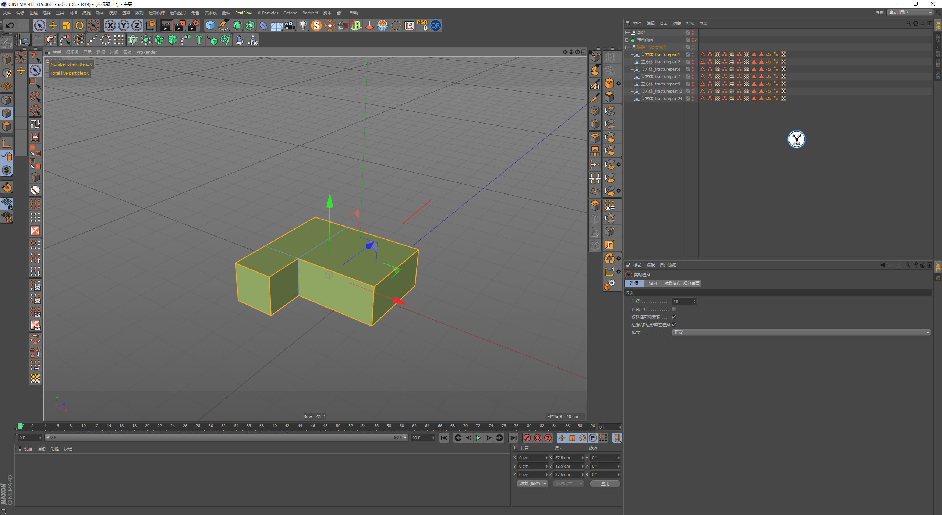The height and width of the screenshot is (515, 942).
Task: Open the RealFlow menu
Action: coord(244,13)
